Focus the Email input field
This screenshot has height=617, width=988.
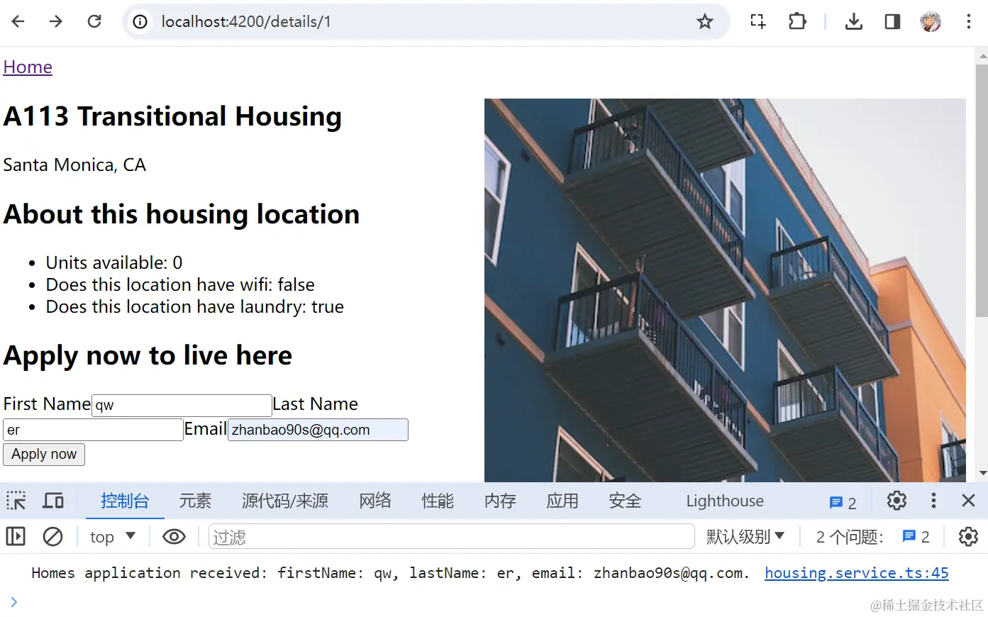click(x=318, y=430)
